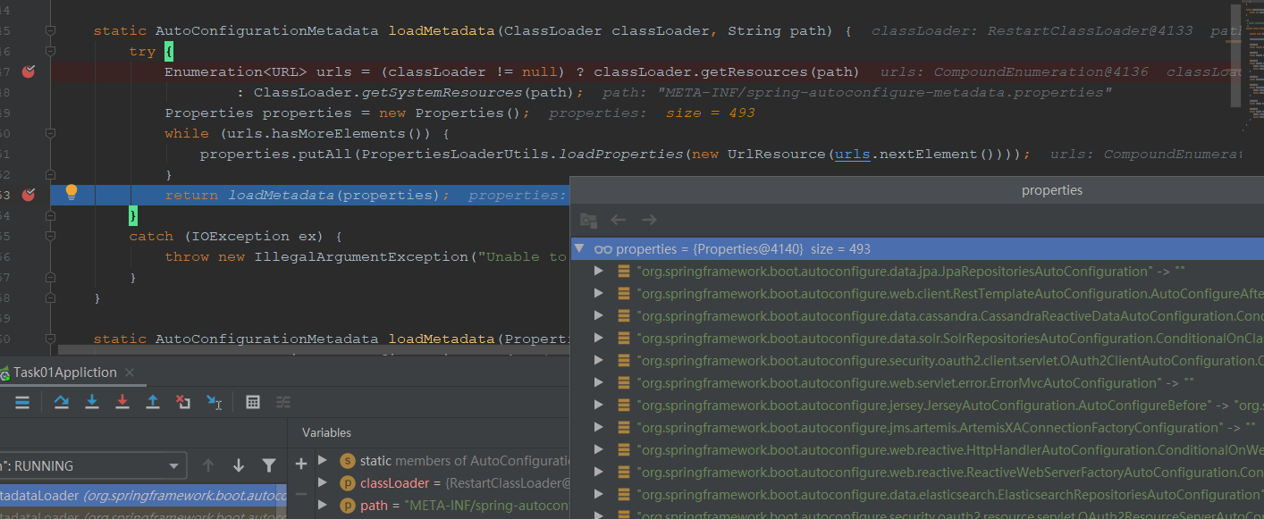The width and height of the screenshot is (1264, 519).
Task: Click the previous frame up arrow
Action: pyautogui.click(x=208, y=465)
